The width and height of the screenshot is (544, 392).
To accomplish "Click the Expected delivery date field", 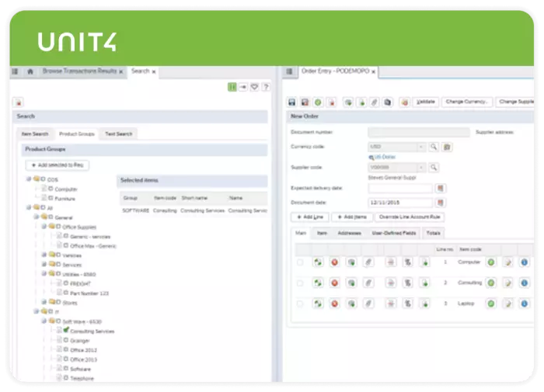I will 400,188.
